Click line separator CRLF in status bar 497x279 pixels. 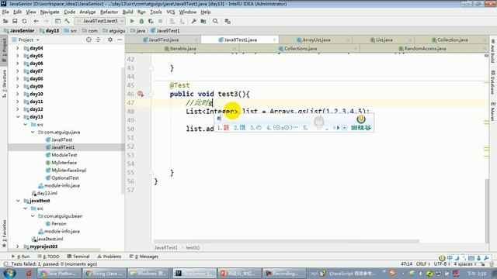point(422,263)
